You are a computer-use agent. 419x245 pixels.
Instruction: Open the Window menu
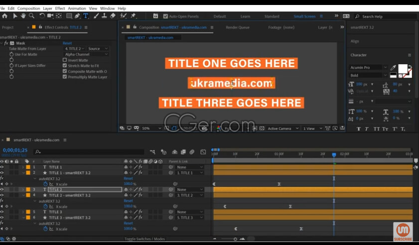point(107,8)
